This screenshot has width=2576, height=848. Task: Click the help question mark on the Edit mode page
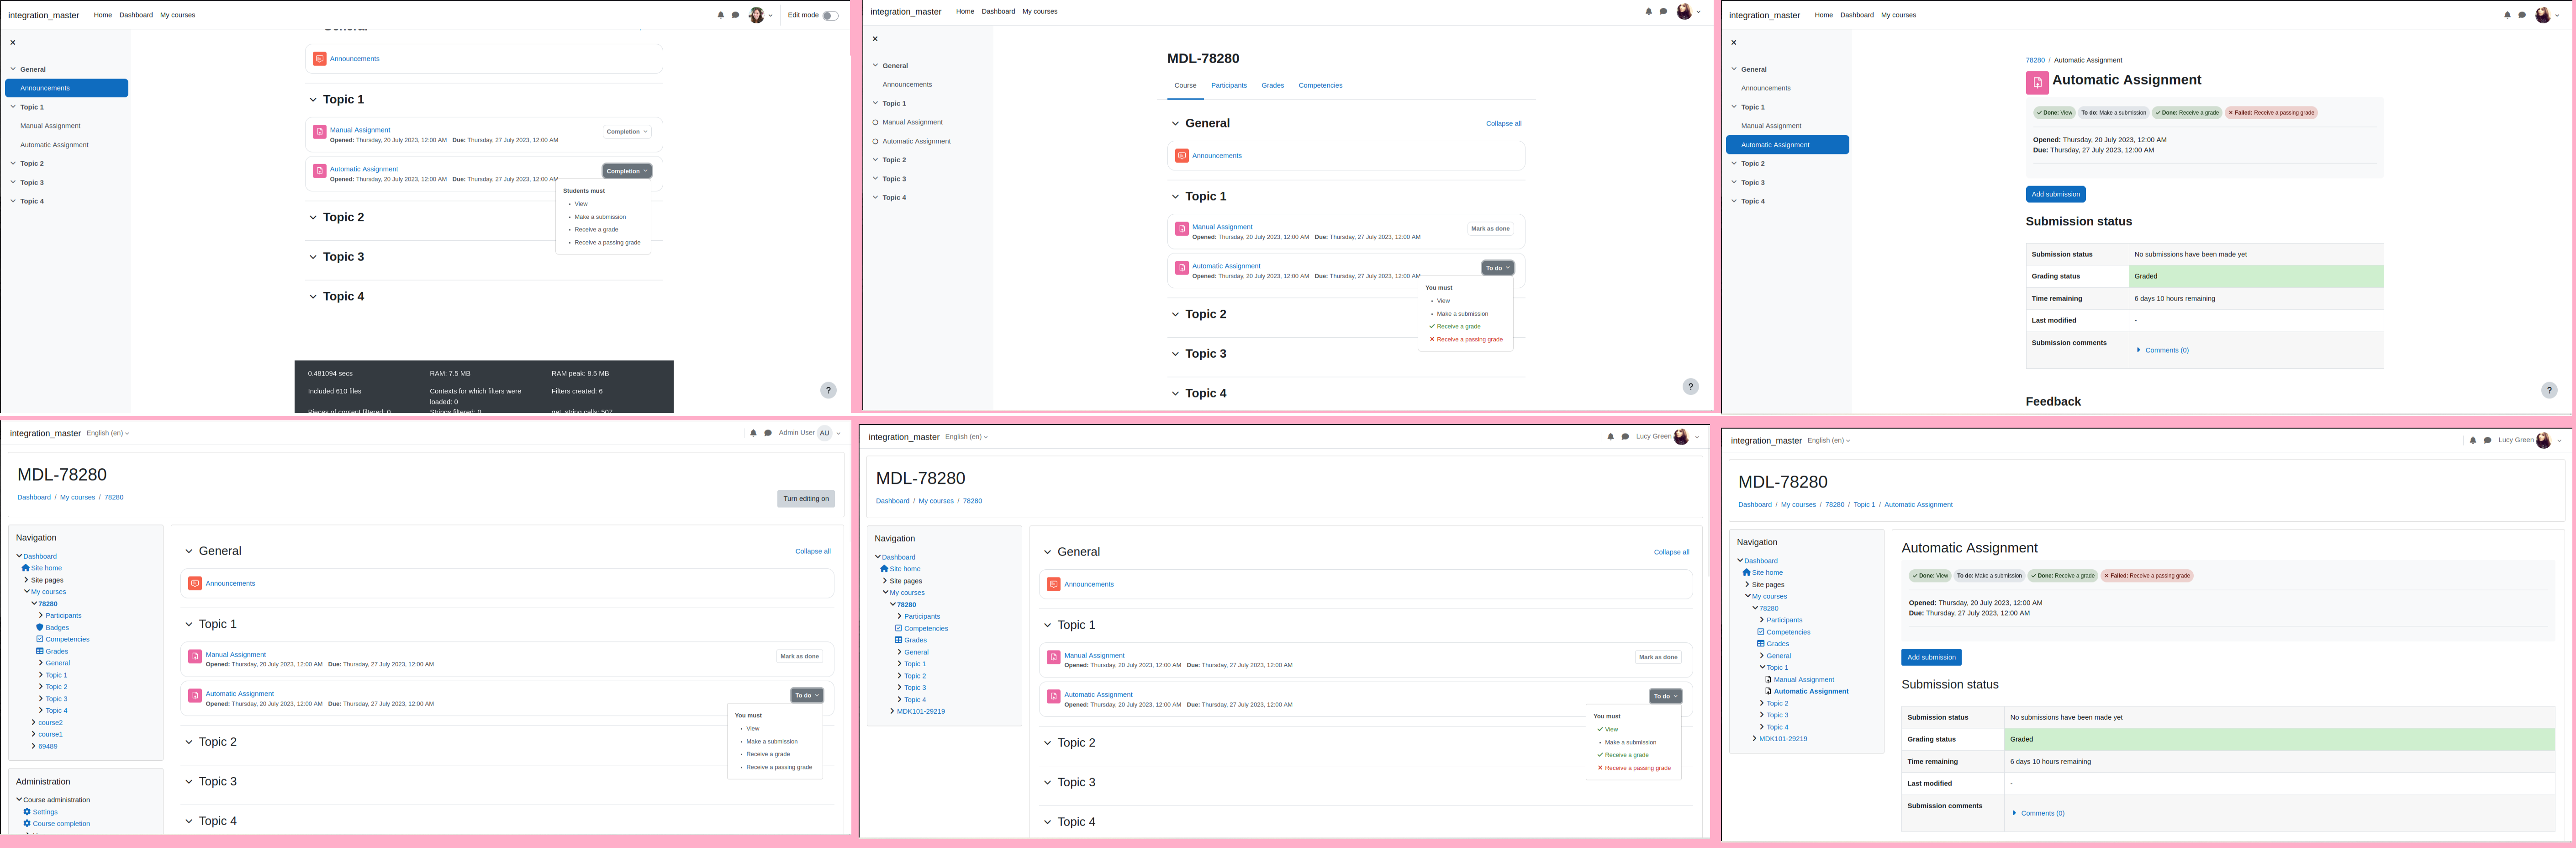click(x=828, y=390)
